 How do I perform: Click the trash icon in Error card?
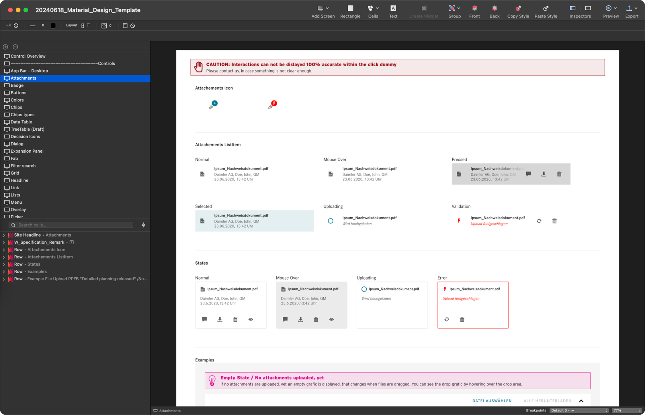tap(462, 319)
